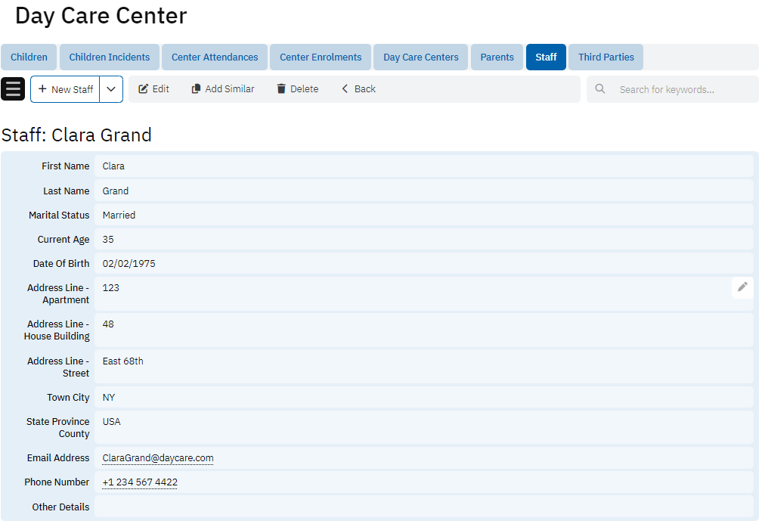Go to the Center Attendances tab
762x527 pixels.
click(215, 57)
